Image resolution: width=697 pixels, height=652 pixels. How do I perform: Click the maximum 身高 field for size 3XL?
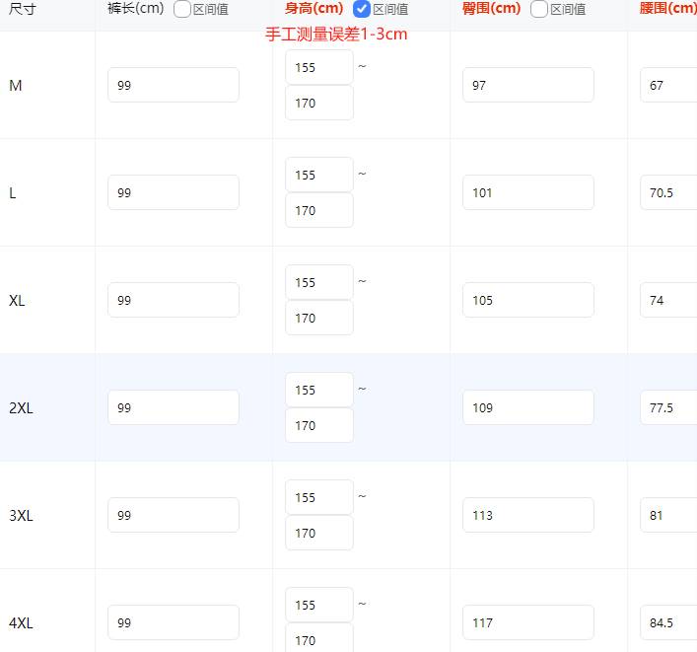tap(318, 533)
